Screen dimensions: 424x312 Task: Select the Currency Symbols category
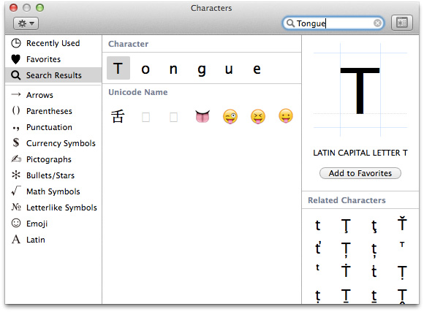point(53,143)
